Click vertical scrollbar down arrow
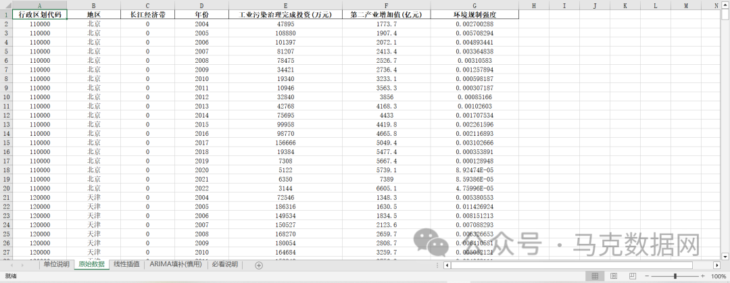The width and height of the screenshot is (730, 283). pos(725,256)
